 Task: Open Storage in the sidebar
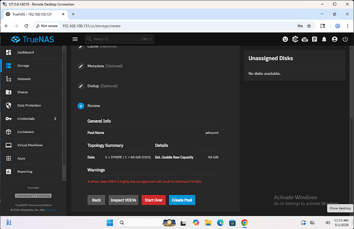click(32, 66)
